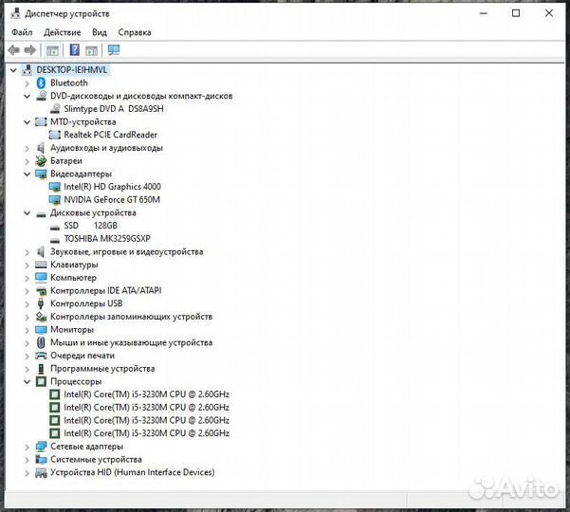Click the SSD 128GB disk icon
The height and width of the screenshot is (512, 570).
coord(55,228)
